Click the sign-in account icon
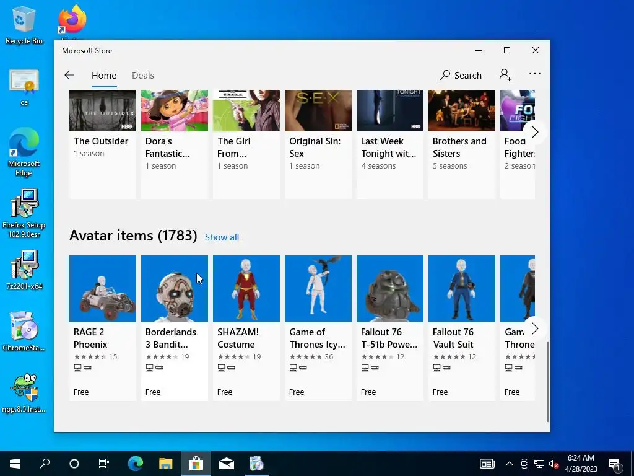Viewport: 634px width, 476px height. click(x=505, y=75)
